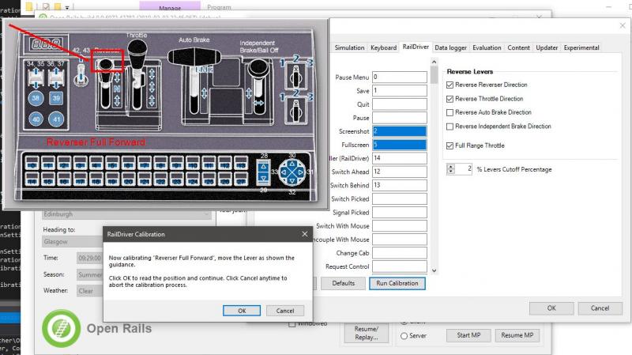Screen dimensions: 632x355
Task: Click blue round button 40 on RailDriver diagram
Action: click(36, 119)
